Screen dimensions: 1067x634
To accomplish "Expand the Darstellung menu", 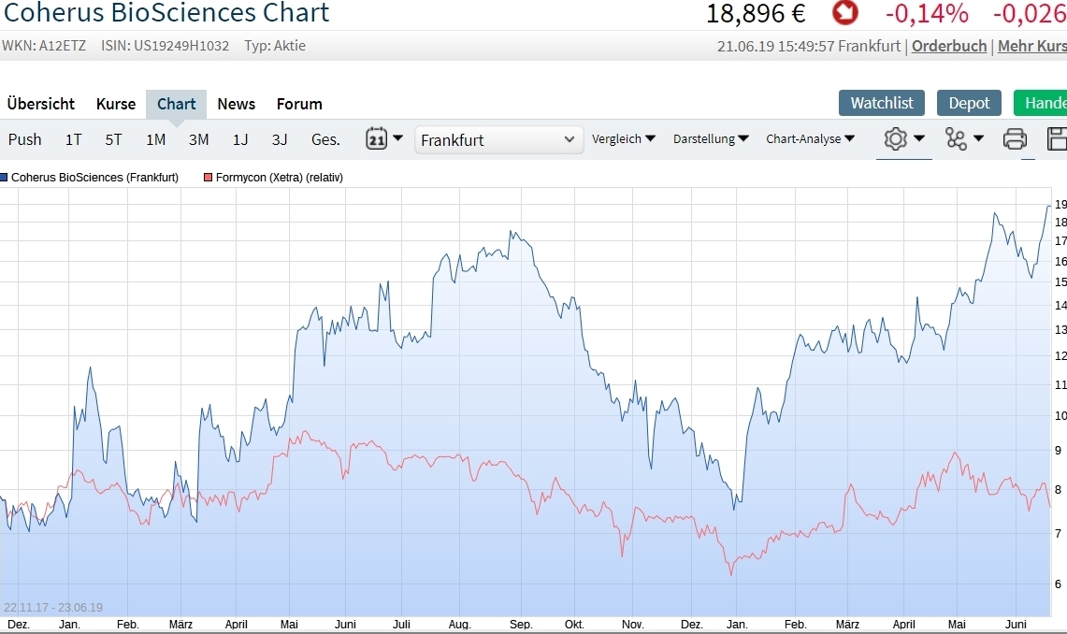I will [711, 139].
